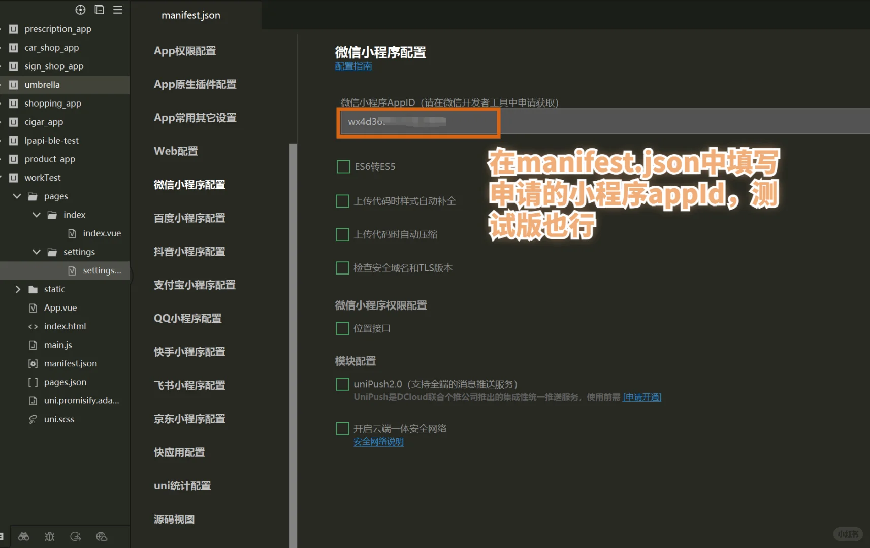Collapse the settings folder
Screen dimensions: 870x548
coord(36,252)
